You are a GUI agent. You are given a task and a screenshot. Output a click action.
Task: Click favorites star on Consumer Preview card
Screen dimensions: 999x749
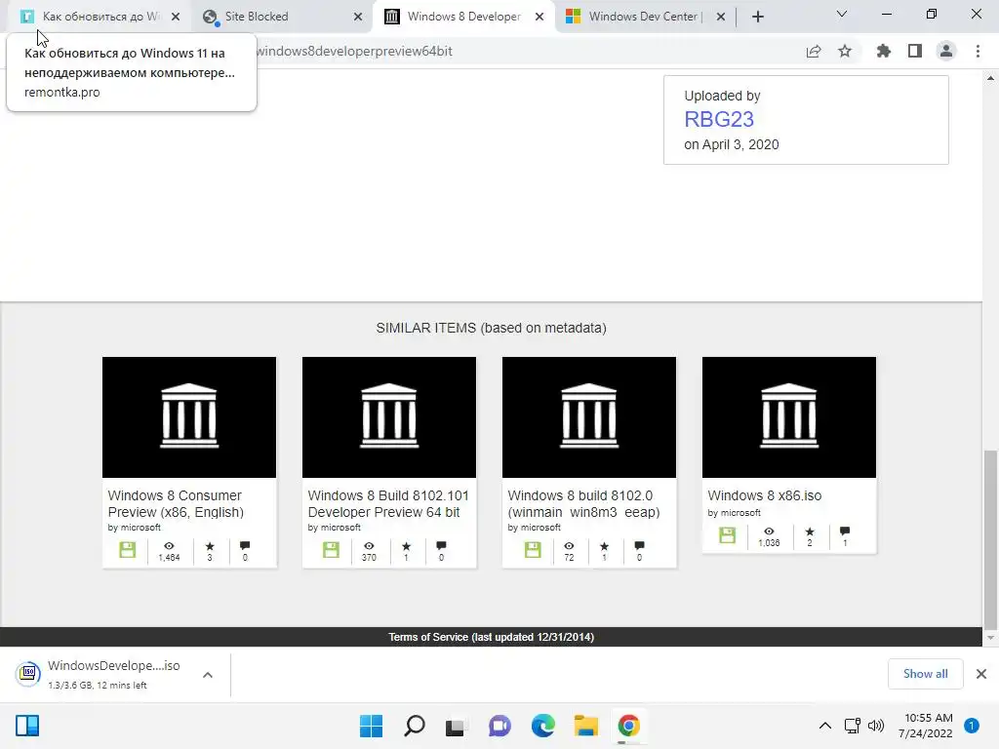(210, 546)
